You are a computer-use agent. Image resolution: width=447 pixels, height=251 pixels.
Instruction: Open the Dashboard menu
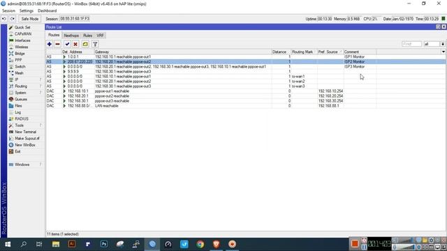[47, 11]
